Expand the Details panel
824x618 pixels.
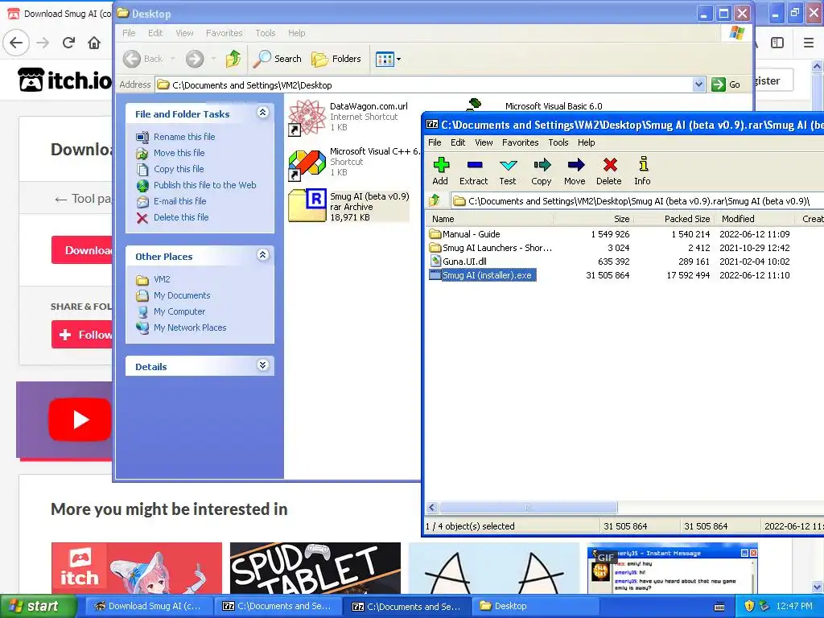coord(263,365)
